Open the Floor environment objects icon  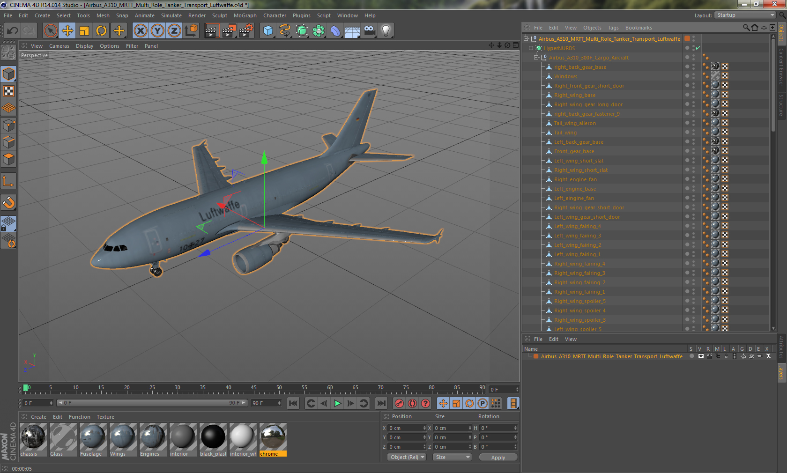pos(352,31)
